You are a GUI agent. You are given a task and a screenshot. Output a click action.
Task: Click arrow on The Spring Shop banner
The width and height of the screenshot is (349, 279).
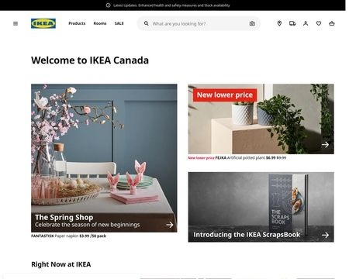170,225
